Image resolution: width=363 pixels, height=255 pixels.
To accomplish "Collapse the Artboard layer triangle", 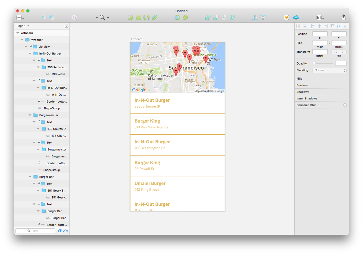I will (18, 33).
